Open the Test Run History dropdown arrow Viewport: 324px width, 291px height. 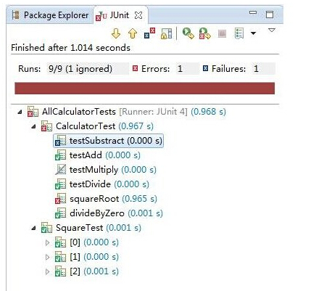[x=253, y=33]
